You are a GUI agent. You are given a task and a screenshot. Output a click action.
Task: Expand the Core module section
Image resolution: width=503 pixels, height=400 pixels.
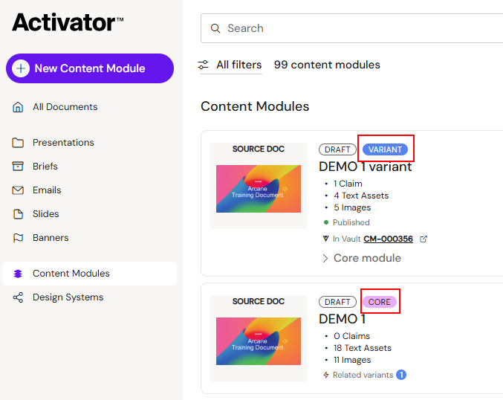click(x=362, y=258)
